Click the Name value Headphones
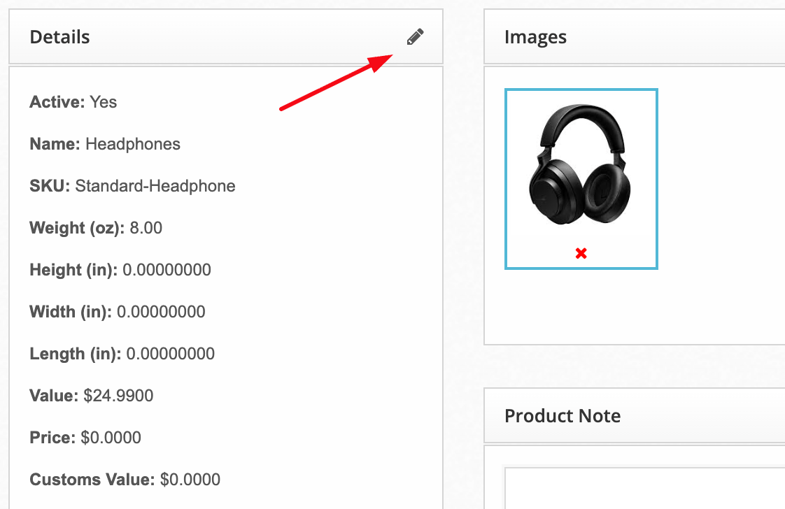This screenshot has height=509, width=785. click(133, 144)
